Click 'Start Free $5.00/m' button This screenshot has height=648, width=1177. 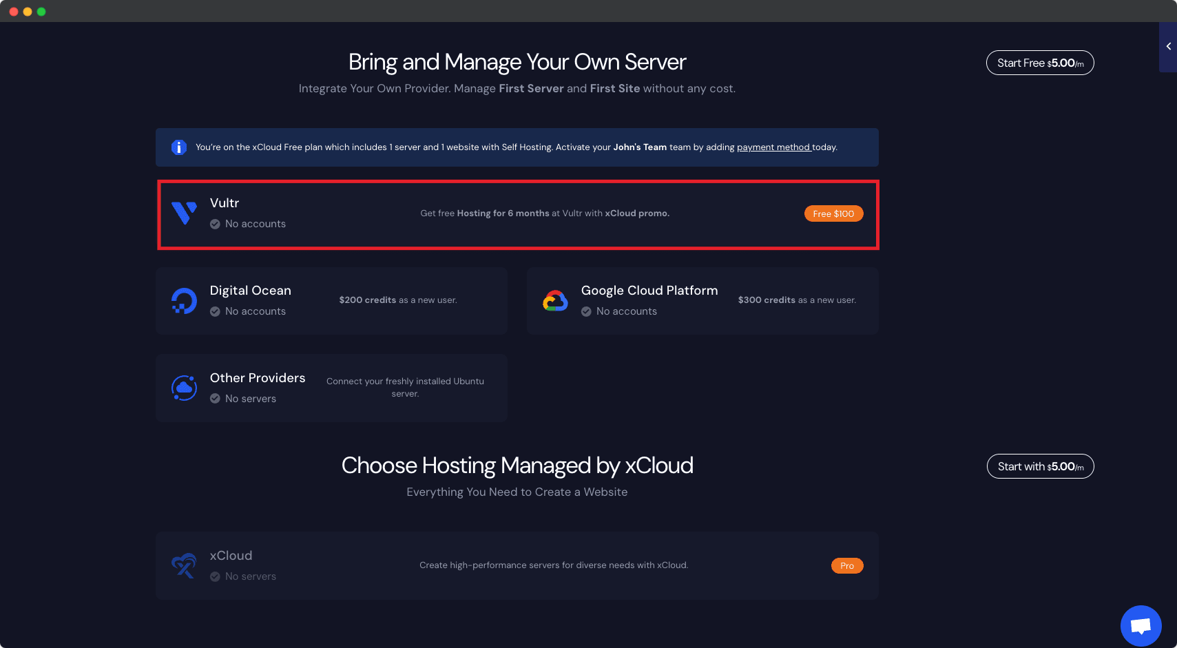1040,63
